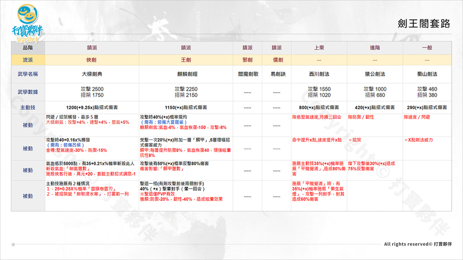Click the line 攻擊後有50%(+x)概率反擊80%傷害
The width and height of the screenshot is (463, 260).
click(174, 163)
